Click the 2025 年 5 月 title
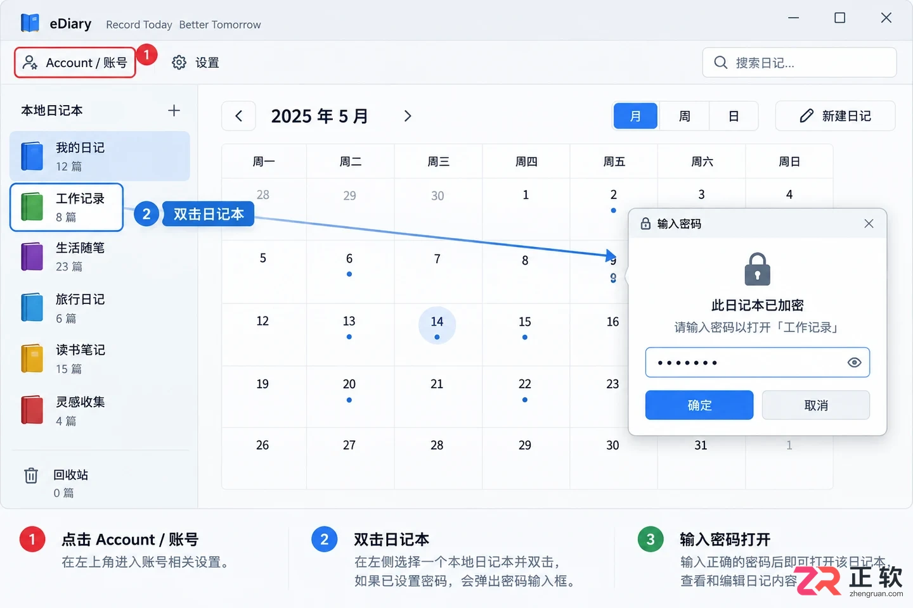The width and height of the screenshot is (913, 608). [x=320, y=116]
